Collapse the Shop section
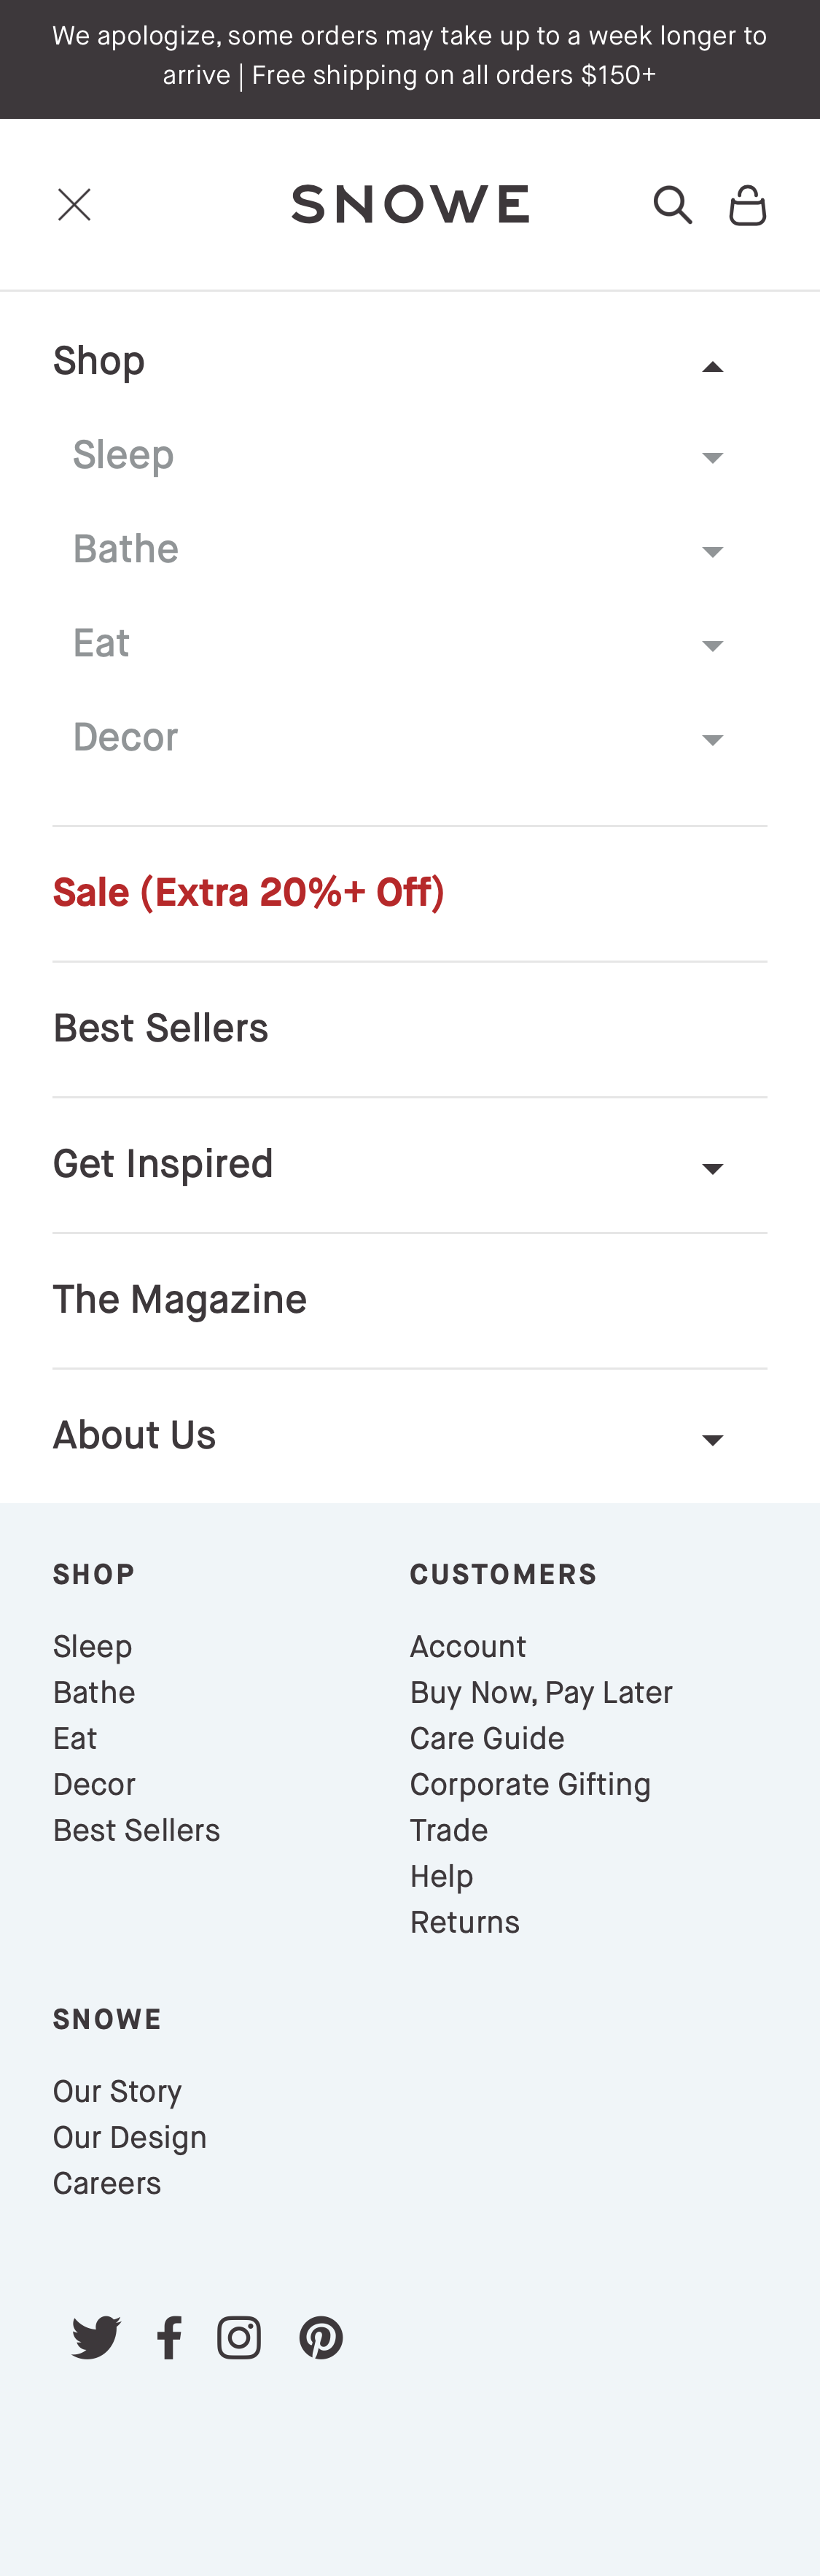This screenshot has height=2576, width=820. point(713,367)
